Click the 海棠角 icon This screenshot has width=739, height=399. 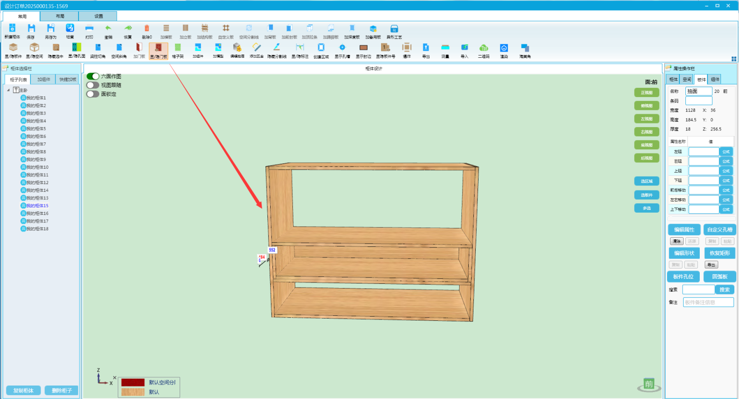[525, 47]
